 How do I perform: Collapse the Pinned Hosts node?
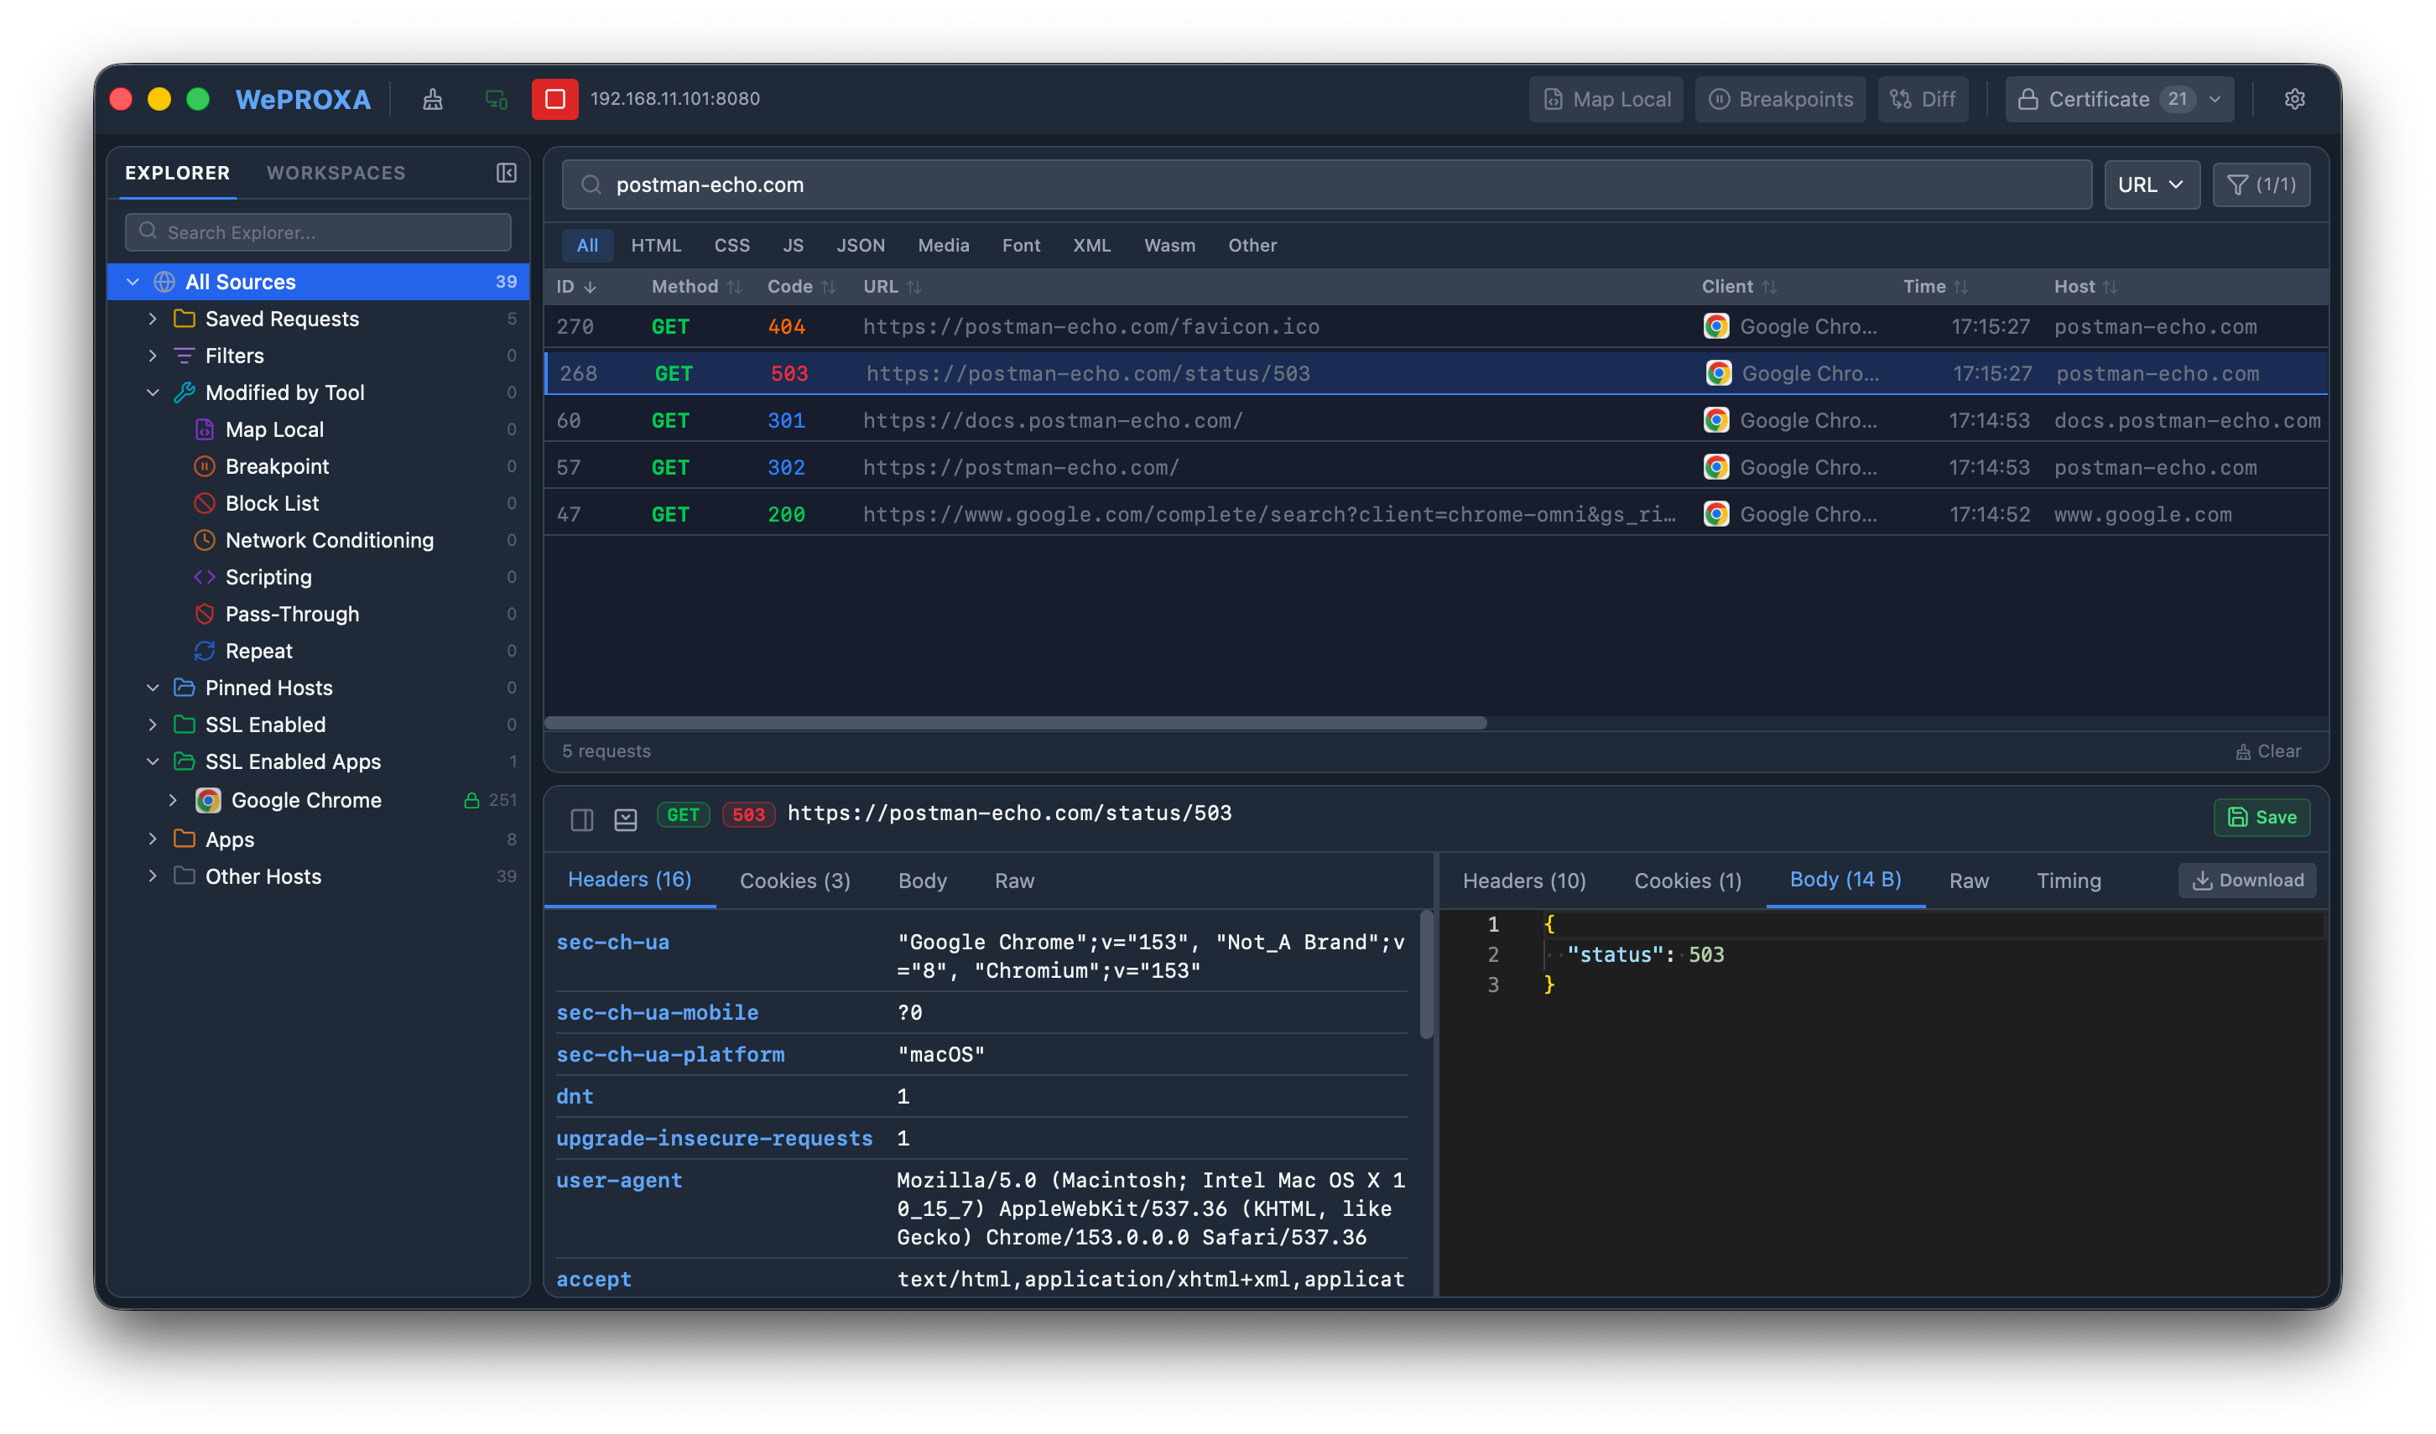pos(153,687)
